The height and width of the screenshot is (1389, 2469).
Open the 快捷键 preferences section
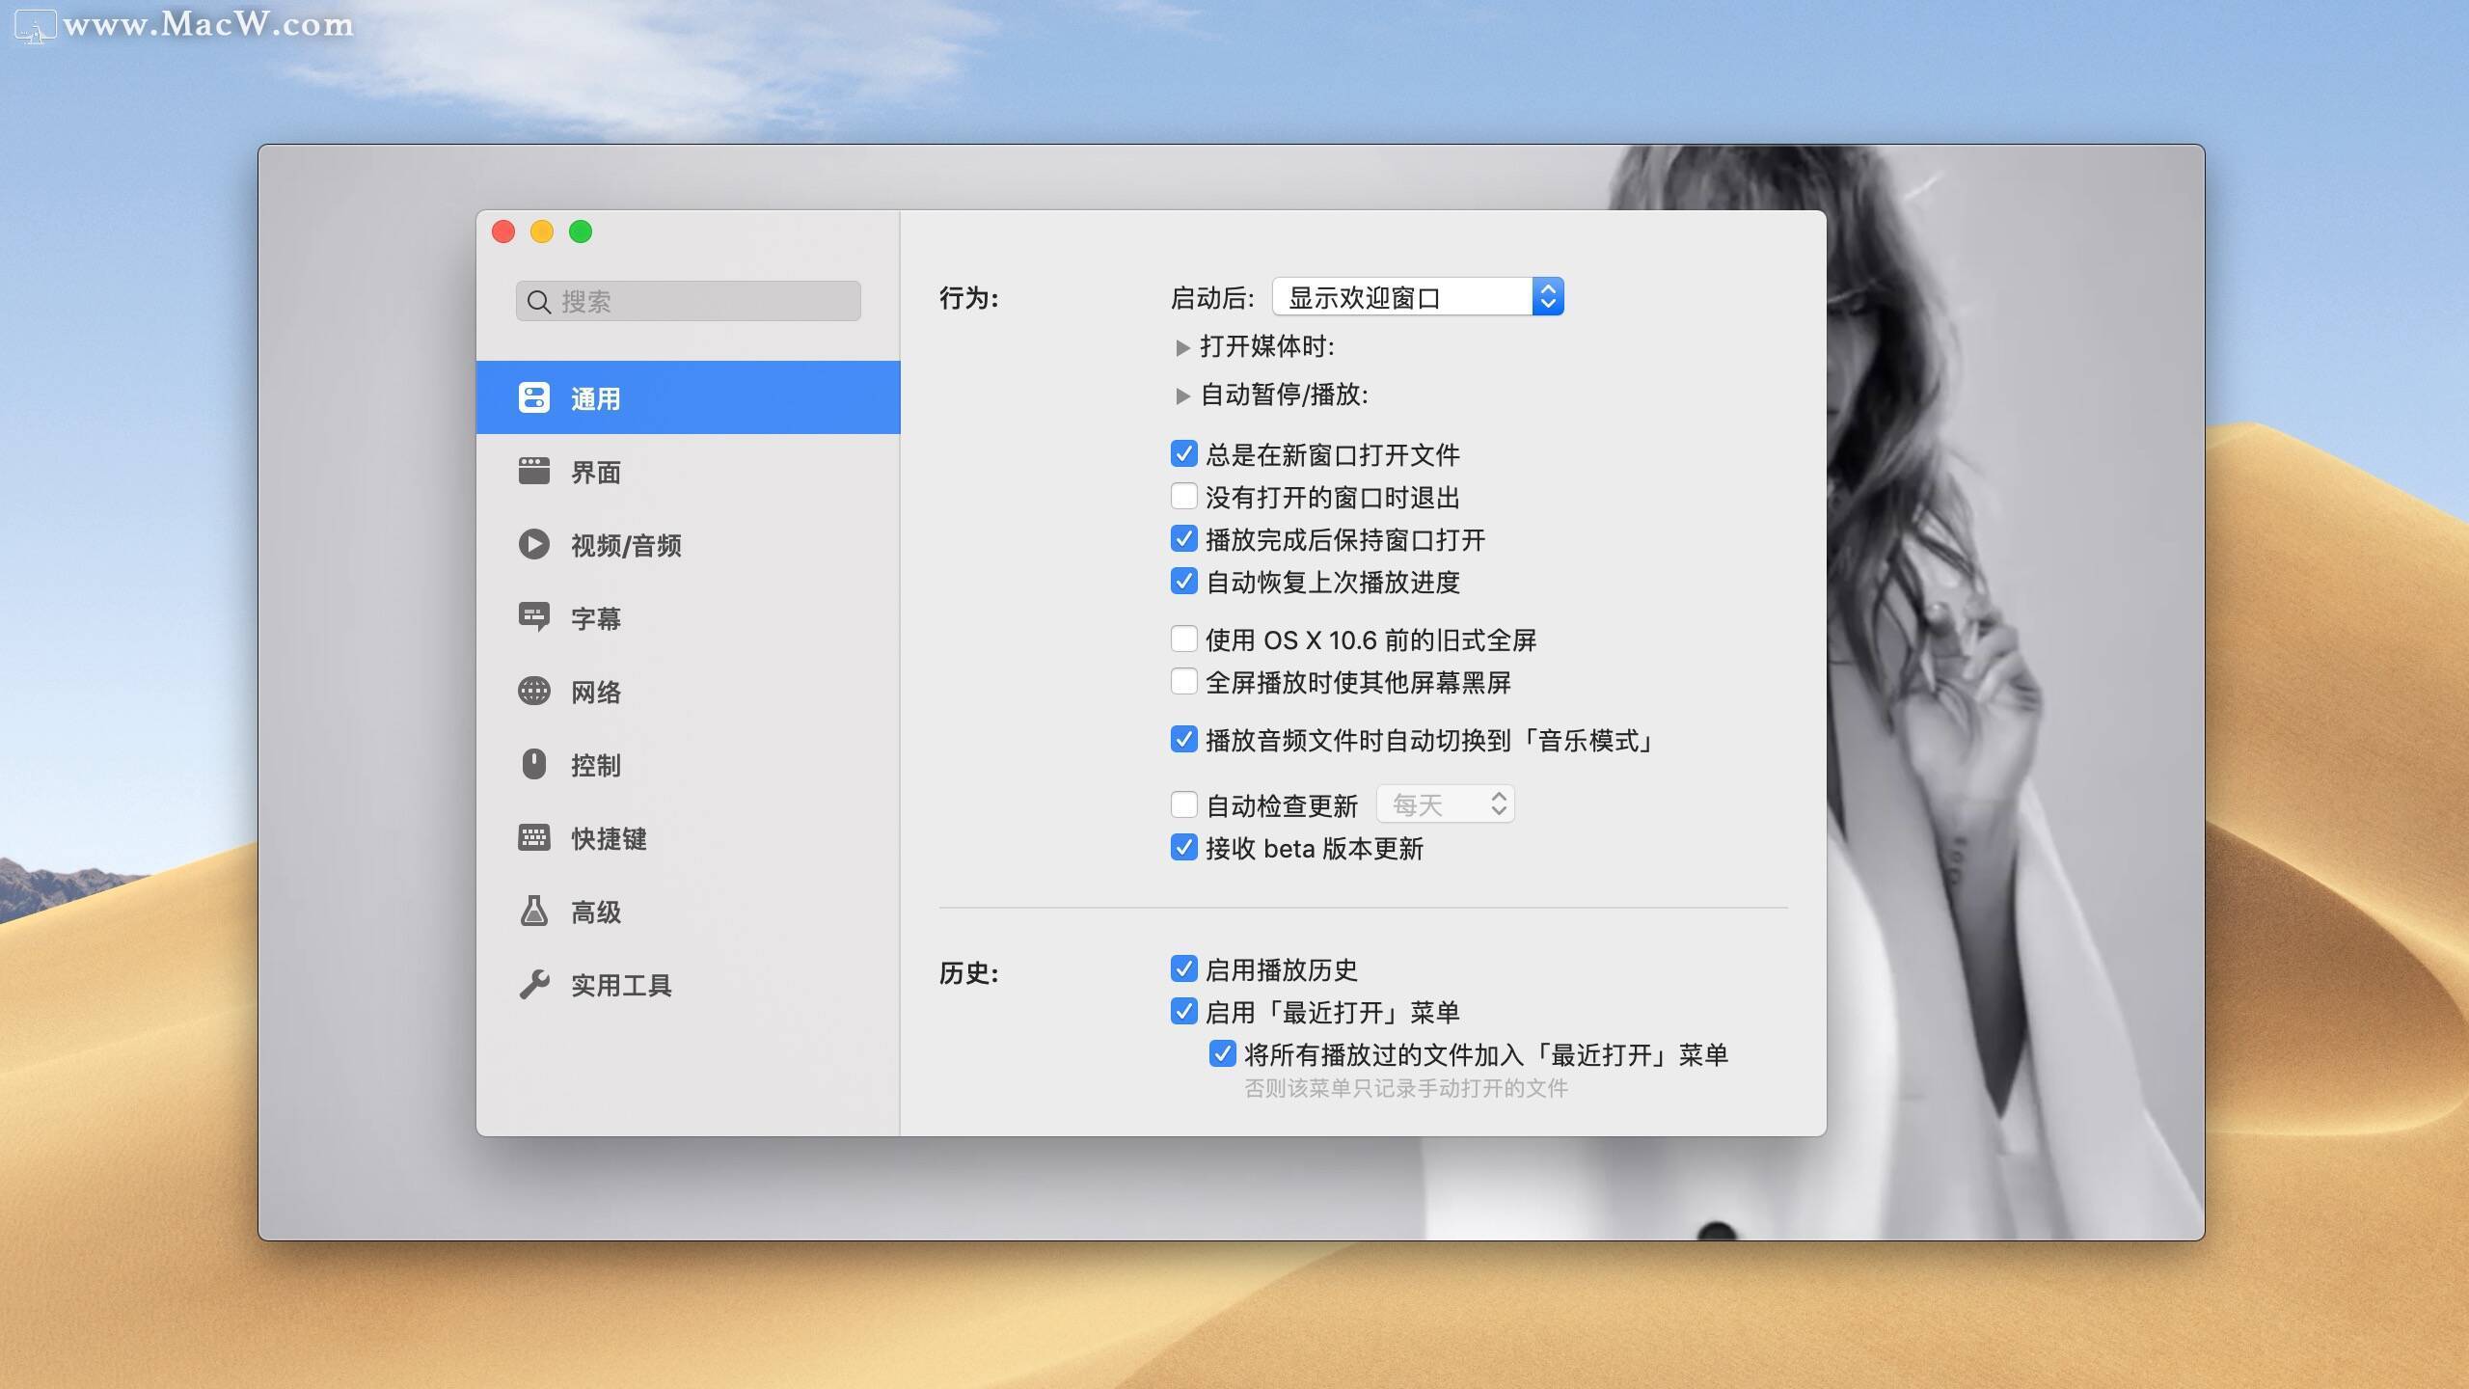point(688,838)
